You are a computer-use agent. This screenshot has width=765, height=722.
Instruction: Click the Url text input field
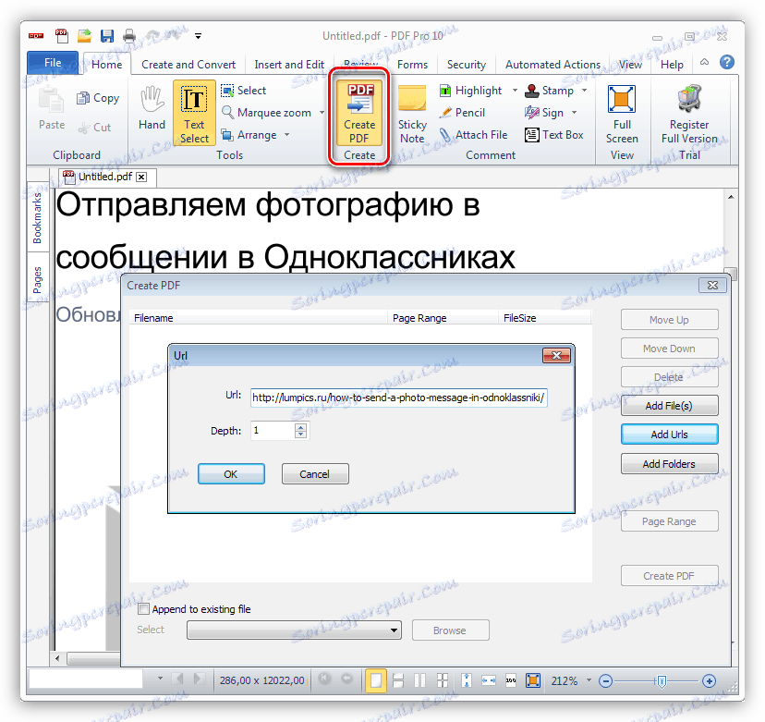398,398
